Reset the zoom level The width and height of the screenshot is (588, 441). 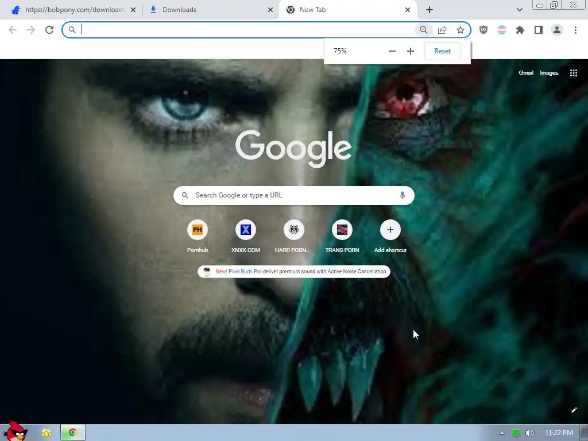coord(443,51)
